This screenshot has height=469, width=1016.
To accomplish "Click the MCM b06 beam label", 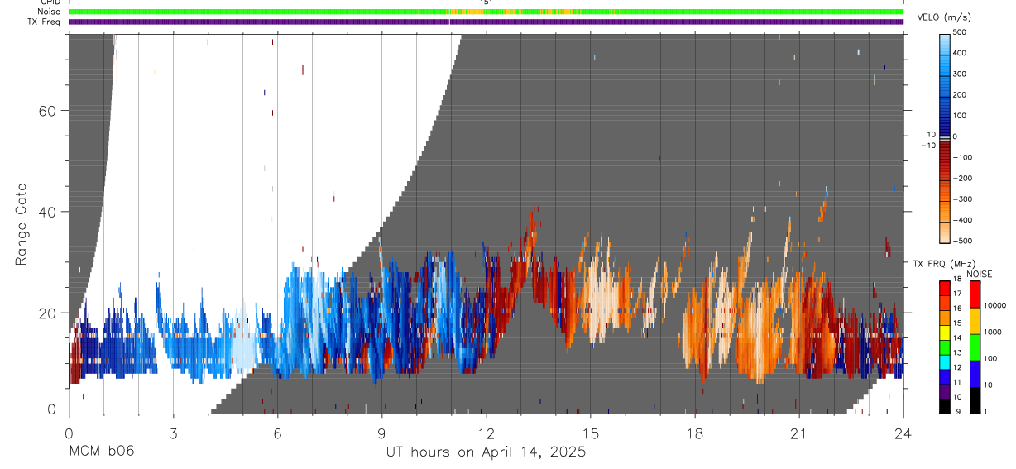I will click(100, 452).
